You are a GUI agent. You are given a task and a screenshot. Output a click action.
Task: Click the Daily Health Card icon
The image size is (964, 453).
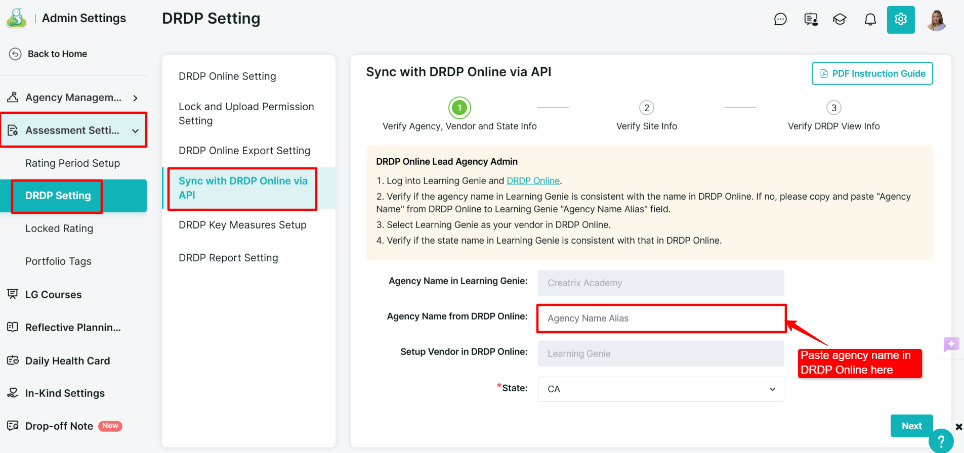(13, 360)
